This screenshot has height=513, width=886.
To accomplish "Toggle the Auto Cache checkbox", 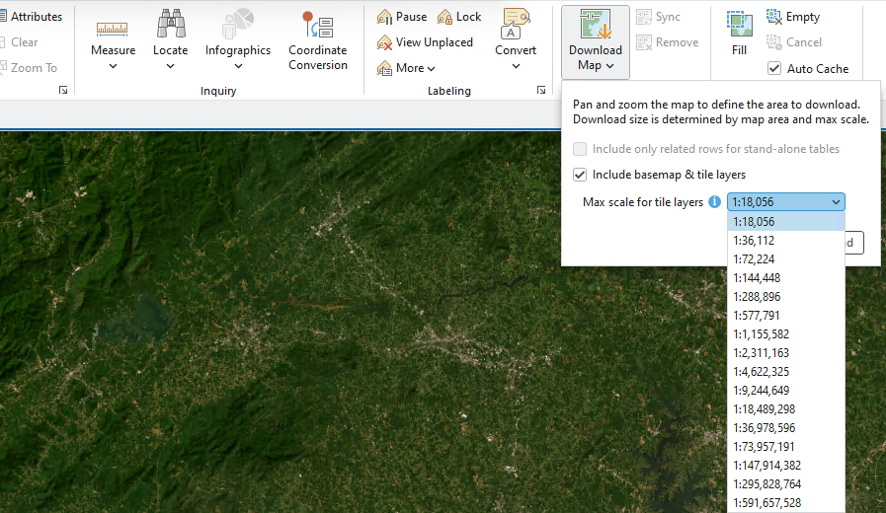I will (x=775, y=69).
